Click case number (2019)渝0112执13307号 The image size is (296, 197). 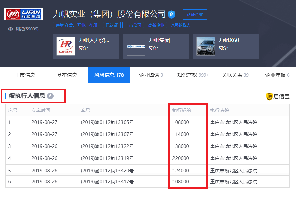pyautogui.click(x=107, y=134)
